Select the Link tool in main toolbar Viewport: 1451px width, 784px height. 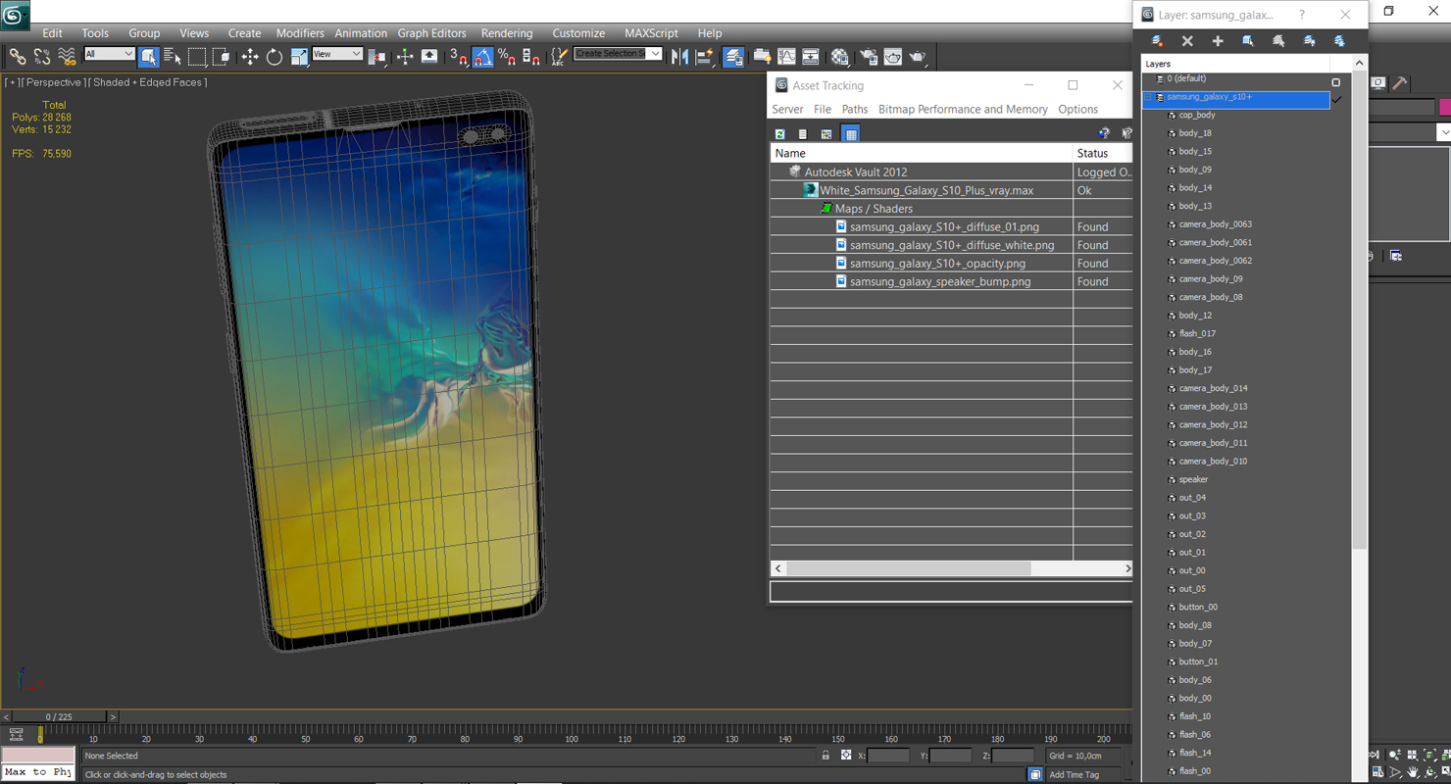click(x=17, y=57)
